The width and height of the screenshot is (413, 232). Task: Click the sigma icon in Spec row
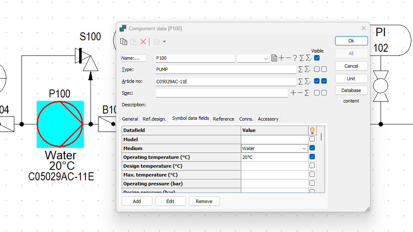pos(306,93)
